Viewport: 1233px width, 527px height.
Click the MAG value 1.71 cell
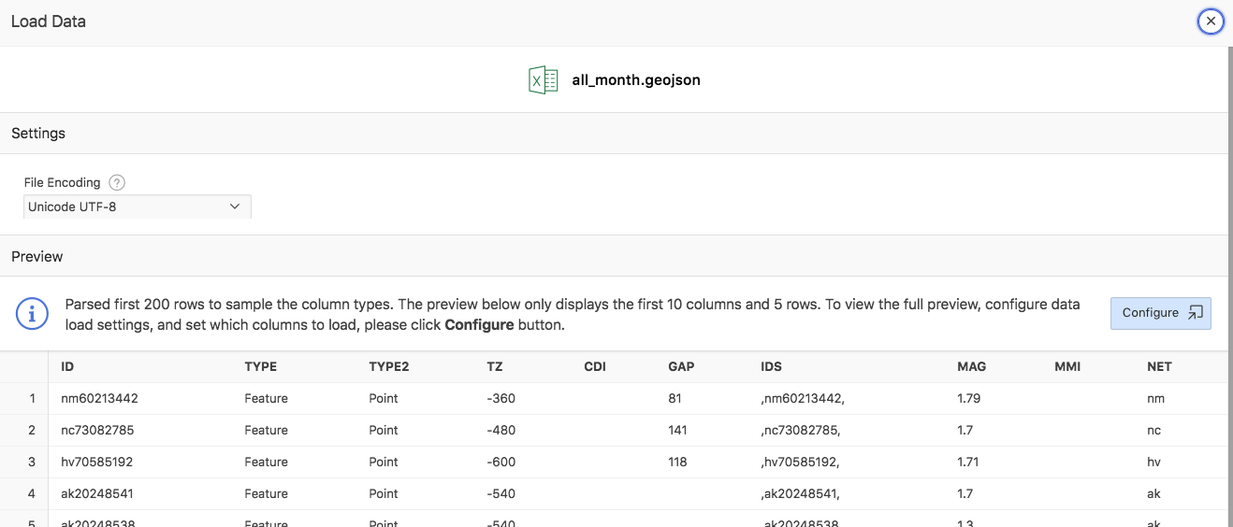click(x=969, y=462)
